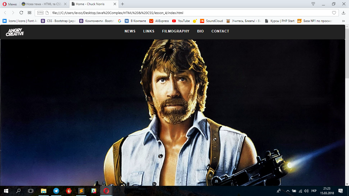The width and height of the screenshot is (349, 196).
Task: Go forward to the next page
Action: 13,13
